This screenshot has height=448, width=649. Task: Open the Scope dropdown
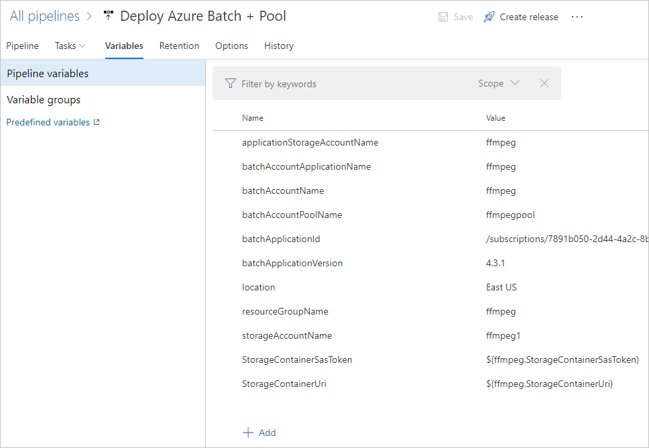coord(498,83)
